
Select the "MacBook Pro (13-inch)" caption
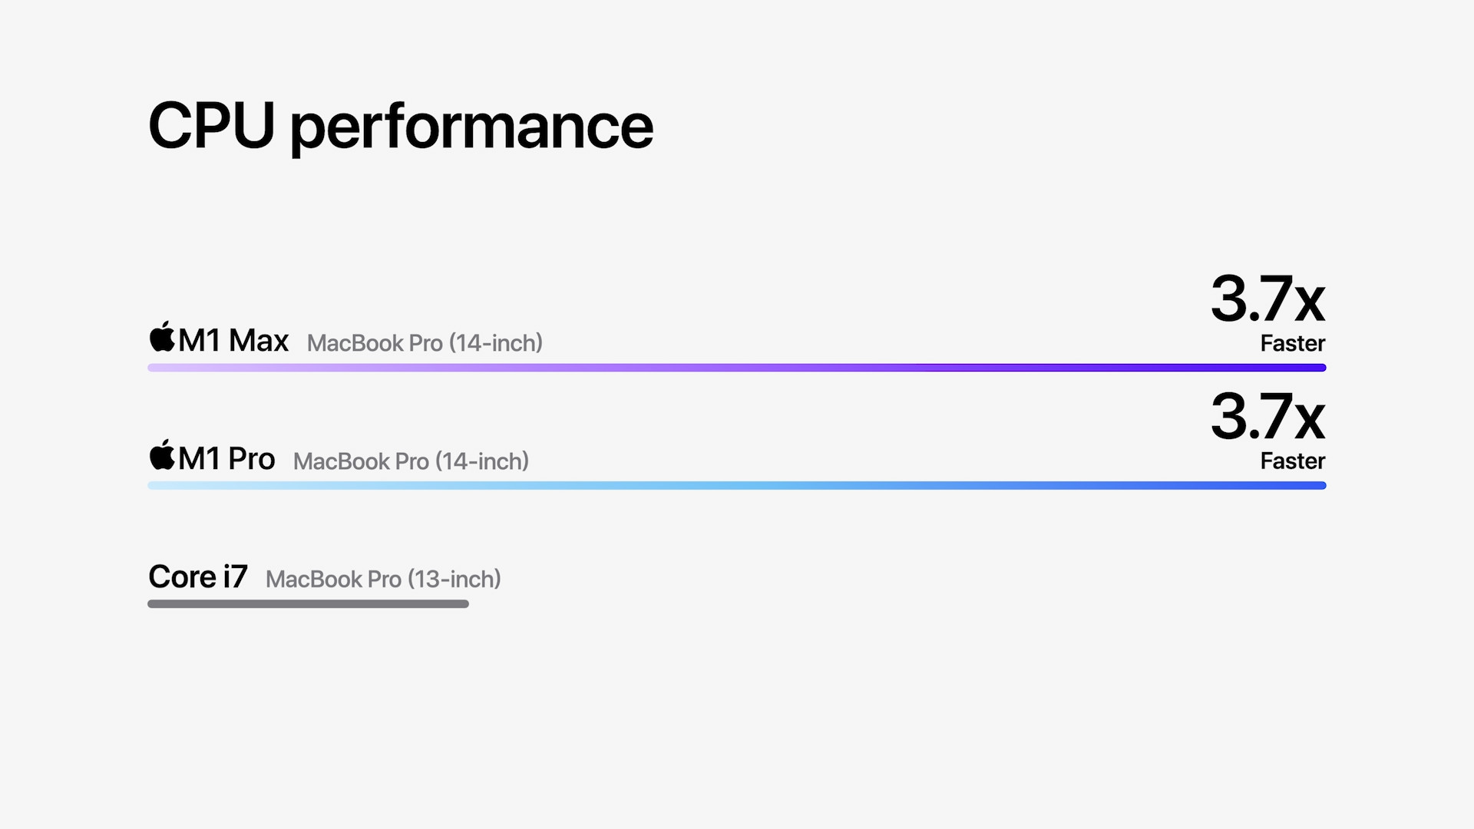(383, 580)
